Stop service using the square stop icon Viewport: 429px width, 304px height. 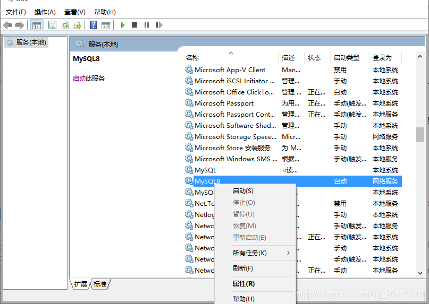[x=134, y=25]
